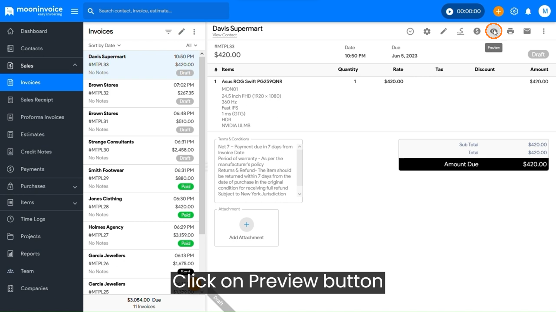Open the Preview of the invoice
Viewport: 556px width, 312px height.
click(x=493, y=31)
